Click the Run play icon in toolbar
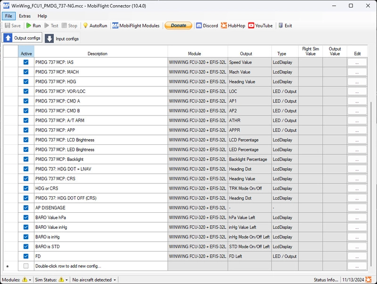The height and width of the screenshot is (284, 377). 29,25
